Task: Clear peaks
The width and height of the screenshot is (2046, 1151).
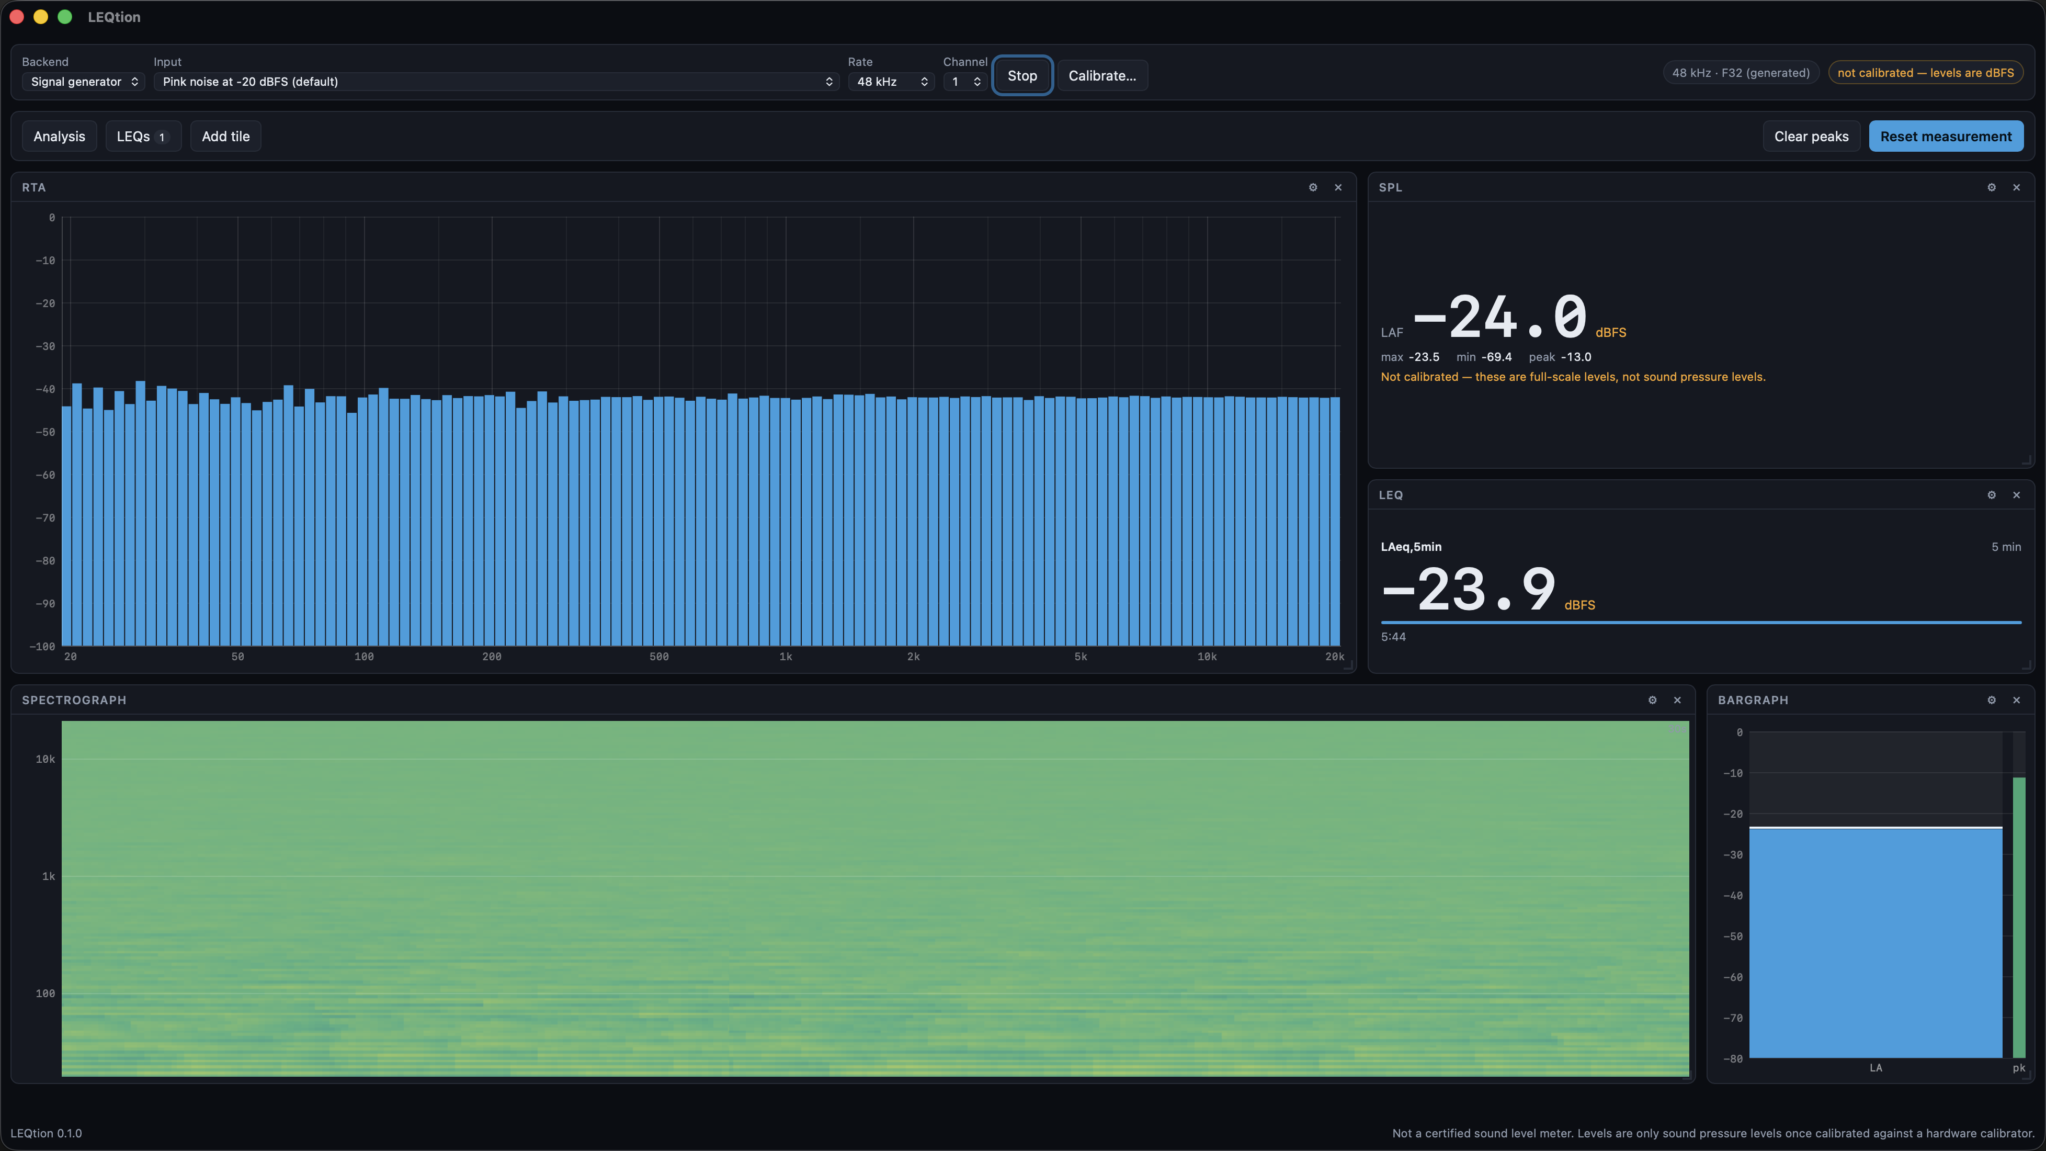Action: (1812, 136)
